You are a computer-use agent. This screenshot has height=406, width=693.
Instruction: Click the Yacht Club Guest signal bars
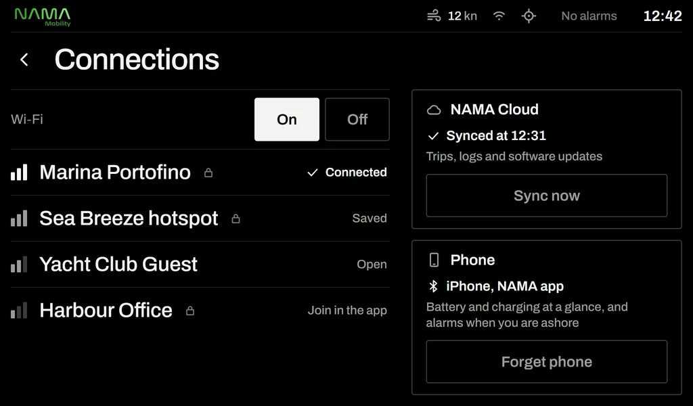(19, 264)
